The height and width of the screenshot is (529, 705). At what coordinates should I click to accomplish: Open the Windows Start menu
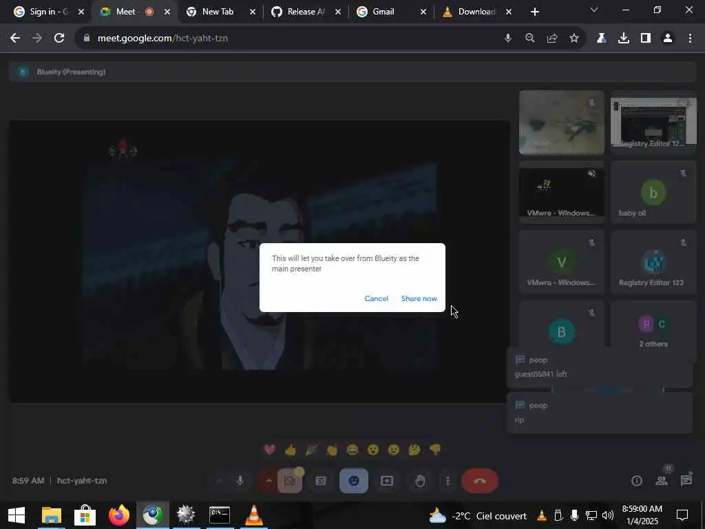(17, 515)
